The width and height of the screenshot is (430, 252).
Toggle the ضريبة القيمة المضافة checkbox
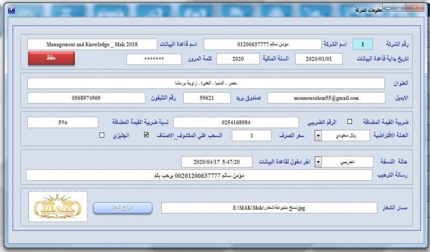[x=350, y=121]
